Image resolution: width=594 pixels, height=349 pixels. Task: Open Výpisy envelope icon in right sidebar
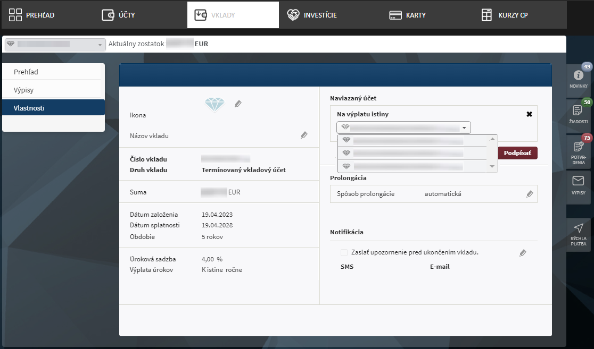579,185
